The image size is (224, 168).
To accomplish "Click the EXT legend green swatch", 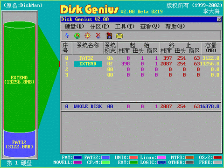I will (133, 162).
